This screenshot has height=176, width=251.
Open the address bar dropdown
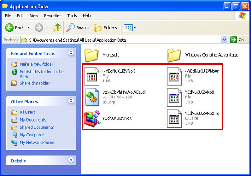tap(224, 40)
